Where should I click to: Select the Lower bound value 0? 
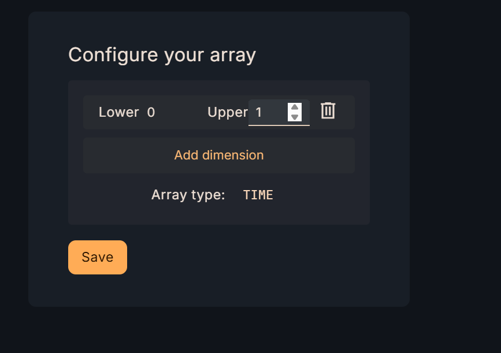coord(151,112)
